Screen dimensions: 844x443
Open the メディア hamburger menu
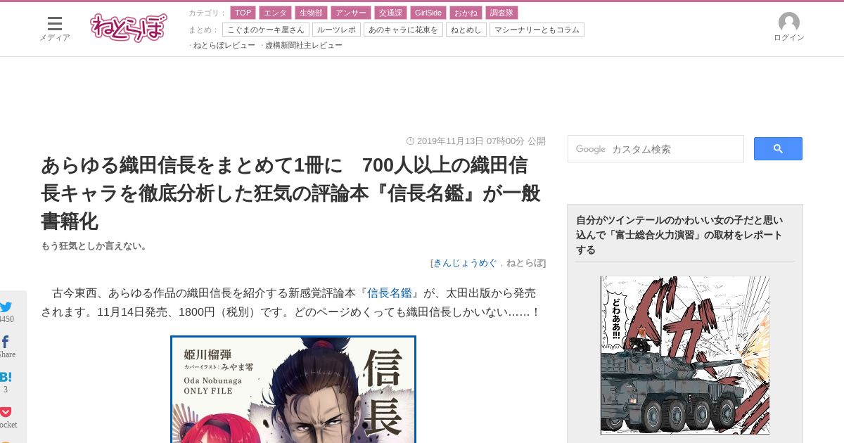pyautogui.click(x=55, y=29)
